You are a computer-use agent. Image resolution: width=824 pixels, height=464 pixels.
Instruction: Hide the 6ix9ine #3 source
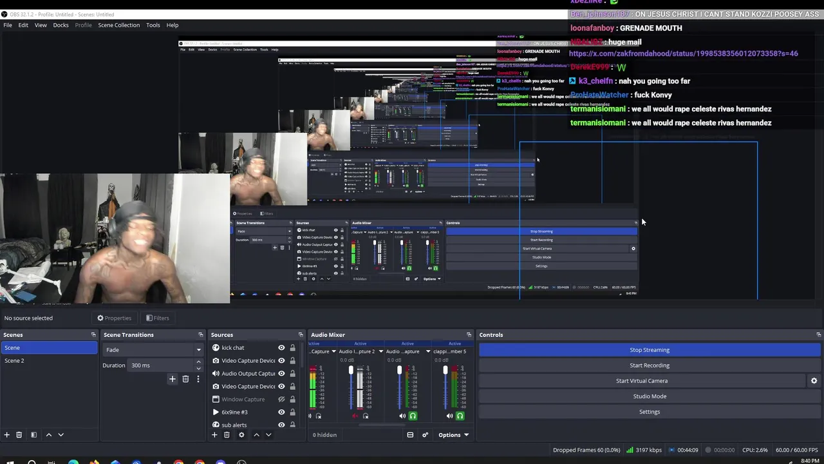[x=281, y=412]
